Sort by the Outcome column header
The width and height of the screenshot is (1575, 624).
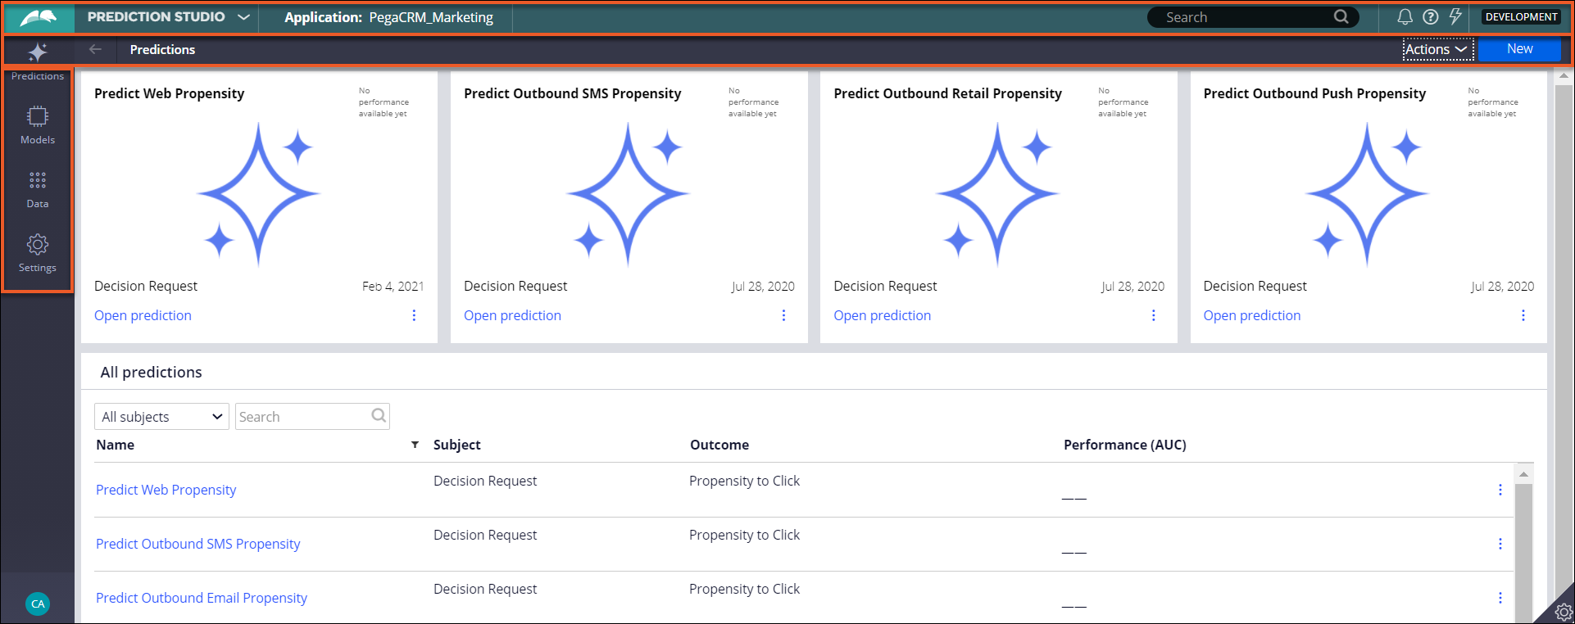coord(719,445)
